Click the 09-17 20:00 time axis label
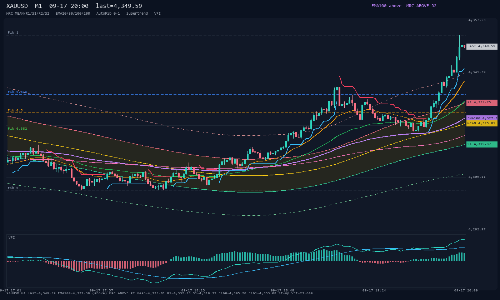 click(466, 290)
